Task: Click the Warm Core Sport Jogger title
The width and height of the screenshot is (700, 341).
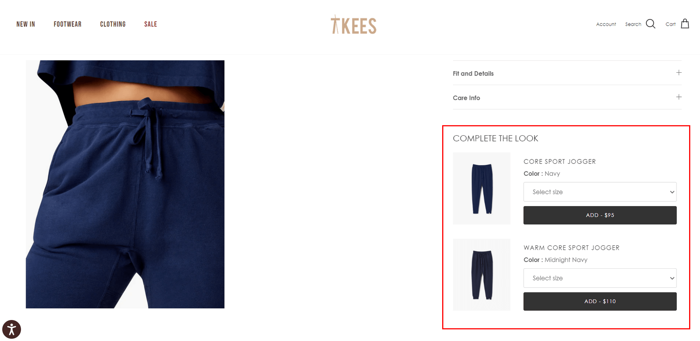Action: (x=571, y=248)
